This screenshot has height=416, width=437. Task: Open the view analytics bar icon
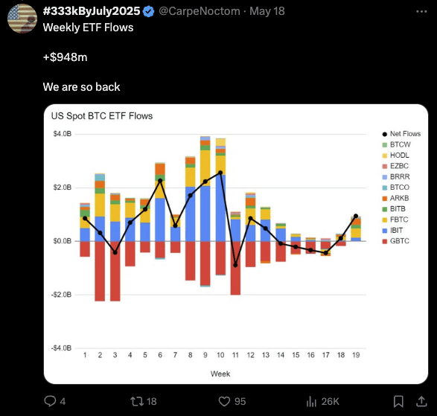click(311, 402)
